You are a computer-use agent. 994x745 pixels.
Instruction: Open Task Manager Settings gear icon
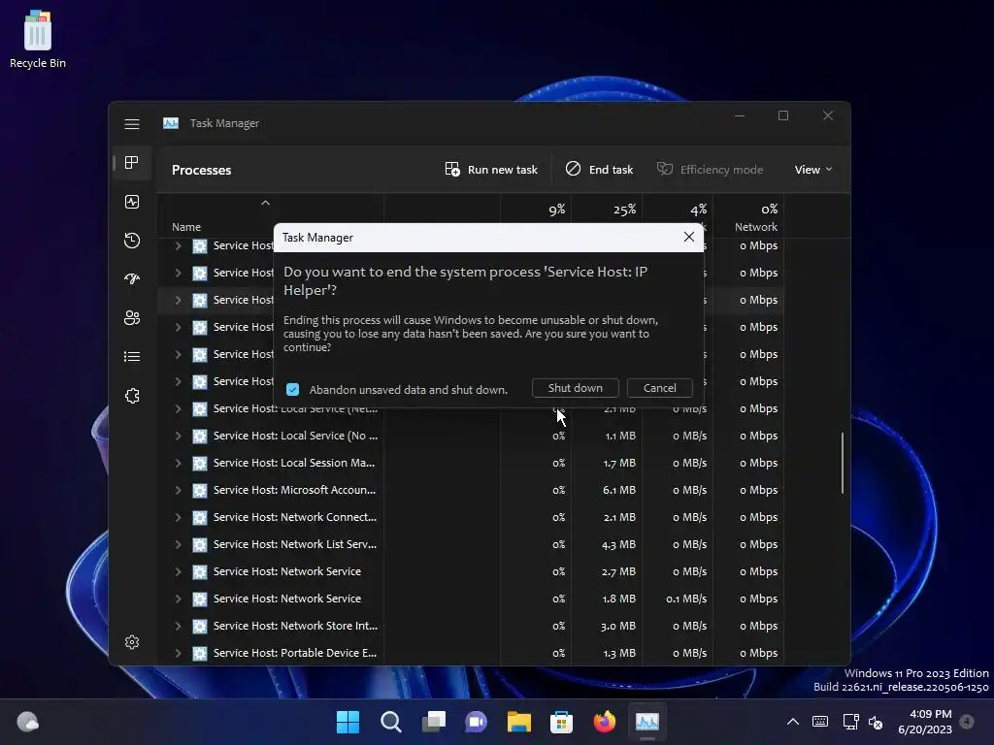coord(132,642)
